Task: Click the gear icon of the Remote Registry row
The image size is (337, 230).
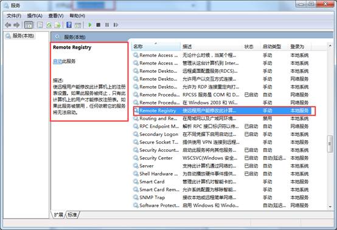Action: click(x=136, y=110)
